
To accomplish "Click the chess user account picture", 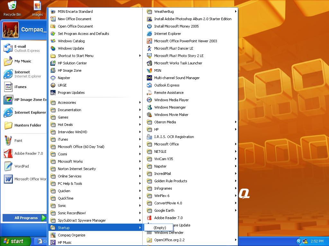I will coord(11,30).
